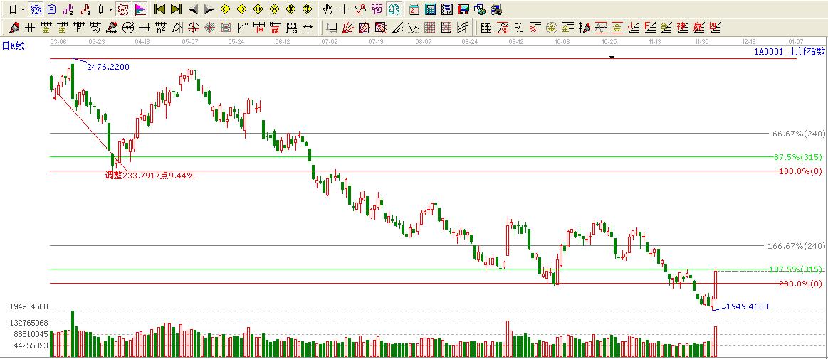828x359 pixels.
Task: Select the yellow diamond left arrow icon
Action: [226, 9]
